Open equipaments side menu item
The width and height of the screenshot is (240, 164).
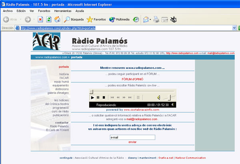61,85
